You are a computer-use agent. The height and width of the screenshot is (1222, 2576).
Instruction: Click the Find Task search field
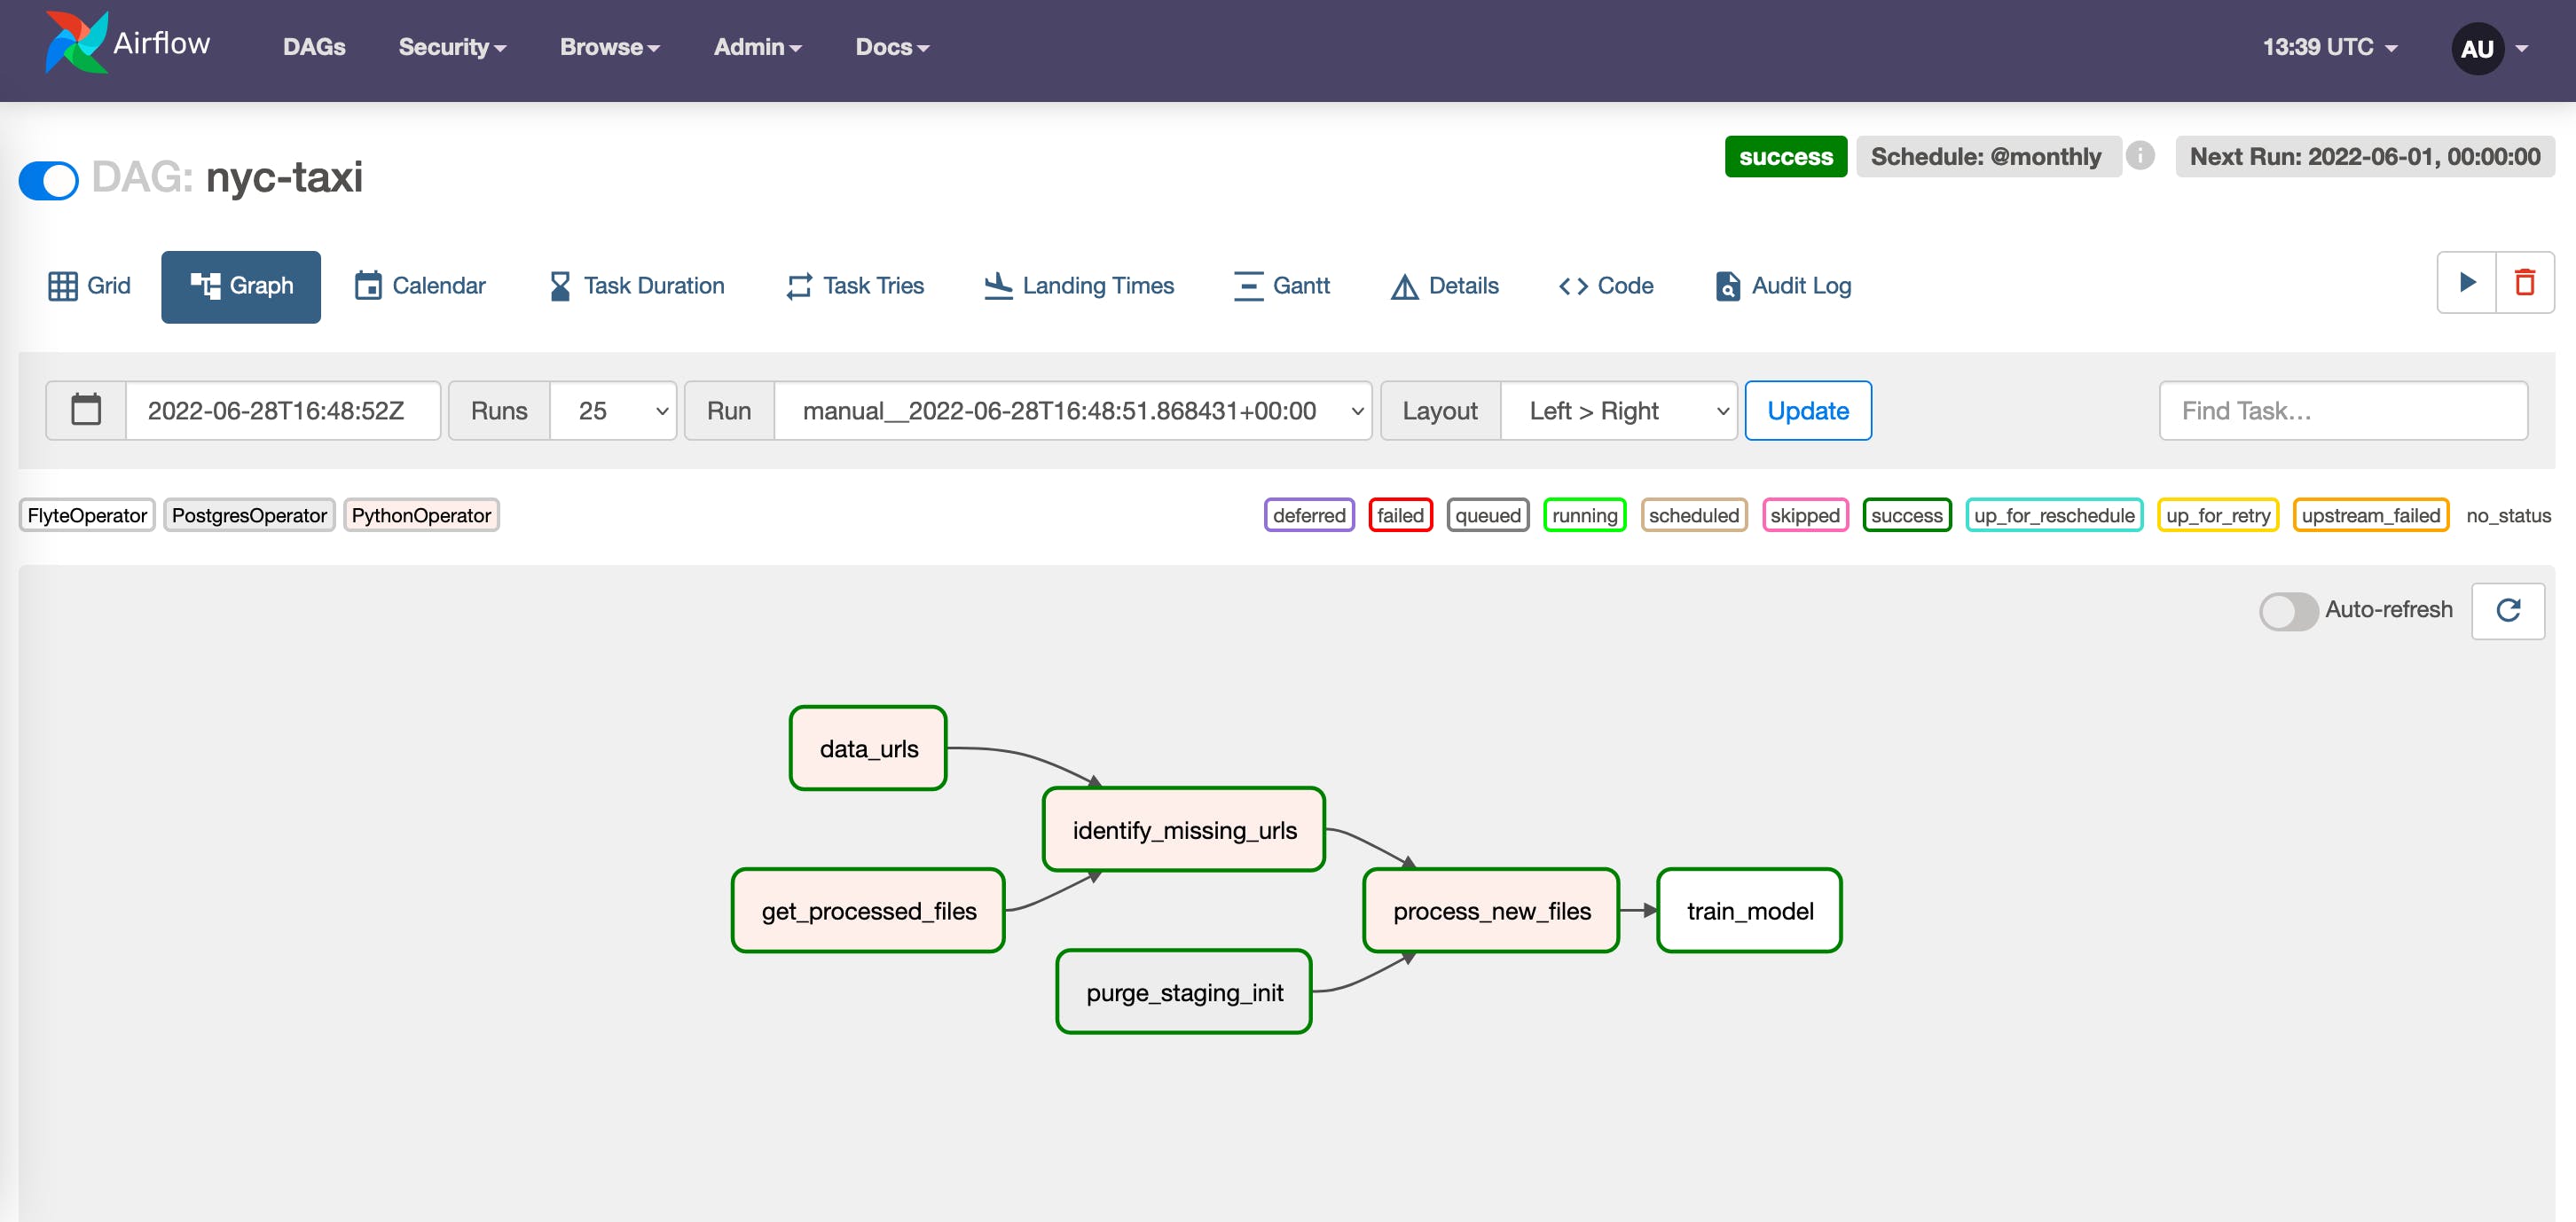pyautogui.click(x=2343, y=410)
